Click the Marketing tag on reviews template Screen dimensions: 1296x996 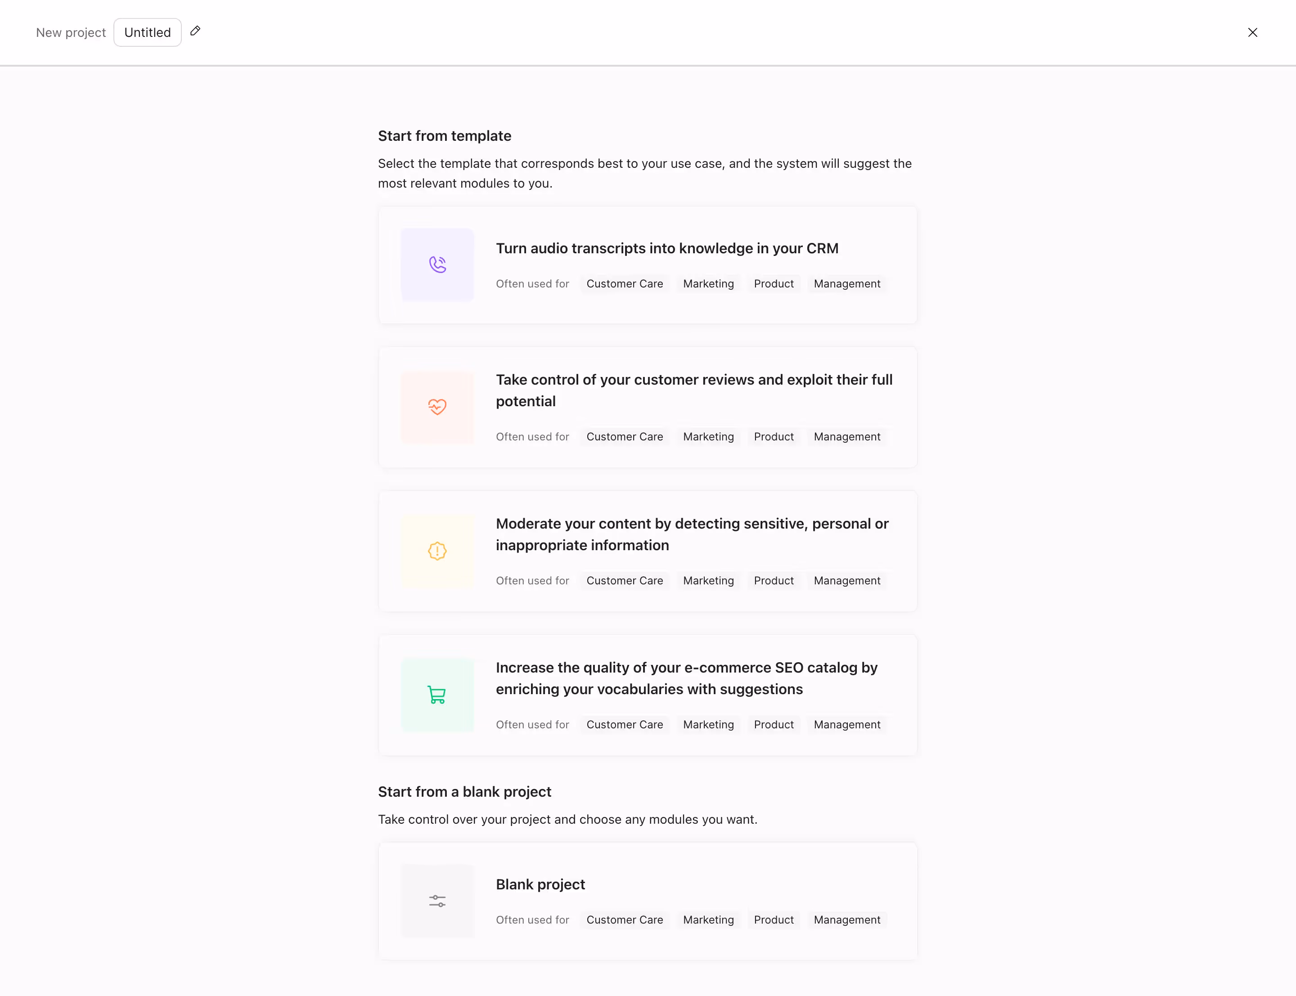pyautogui.click(x=708, y=436)
